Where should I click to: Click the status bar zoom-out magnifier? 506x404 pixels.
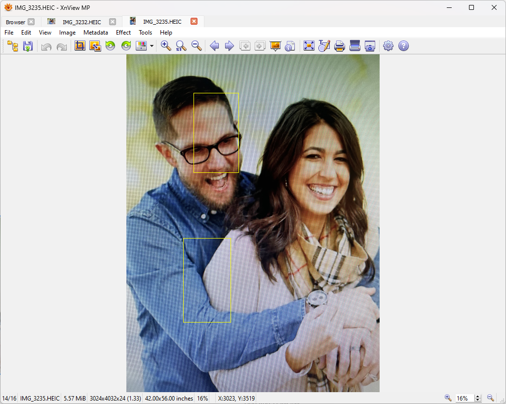pos(491,398)
